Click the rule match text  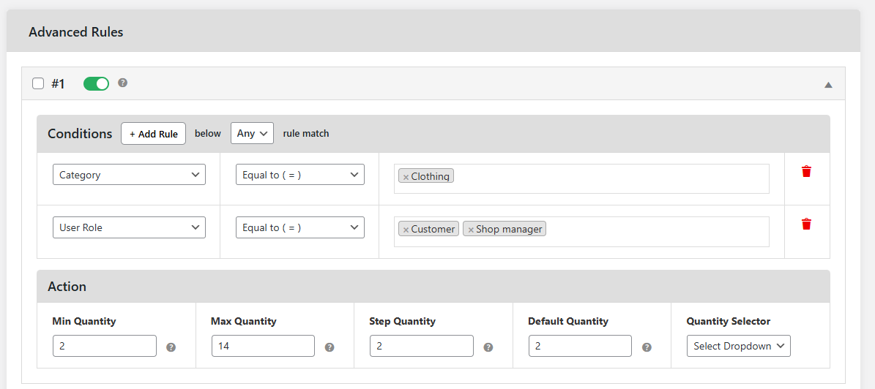[x=306, y=134]
